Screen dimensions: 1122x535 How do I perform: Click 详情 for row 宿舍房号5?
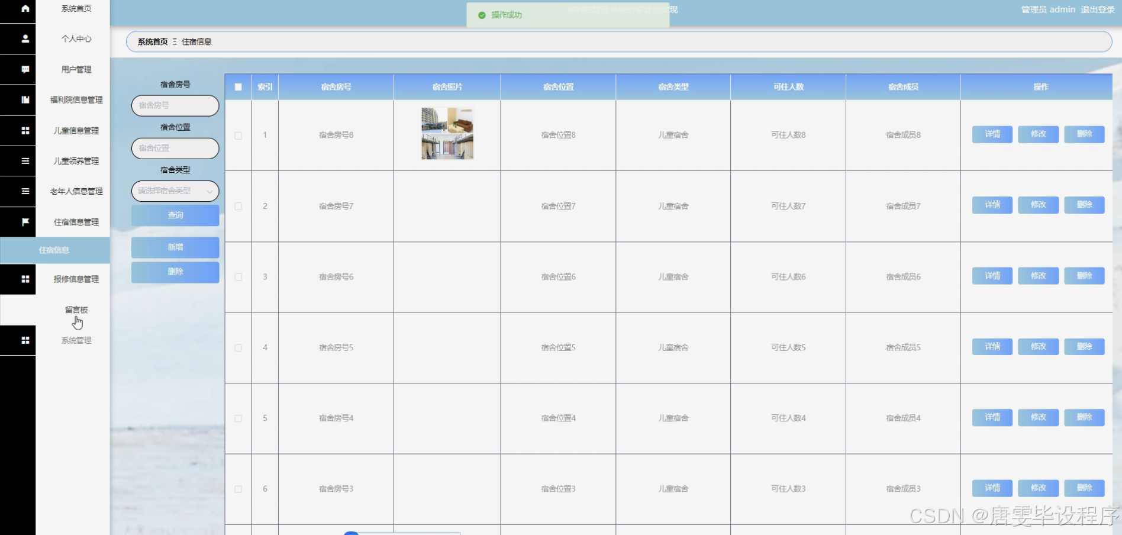(992, 347)
